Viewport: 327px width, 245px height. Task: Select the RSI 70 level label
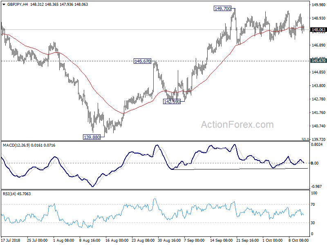313,205
